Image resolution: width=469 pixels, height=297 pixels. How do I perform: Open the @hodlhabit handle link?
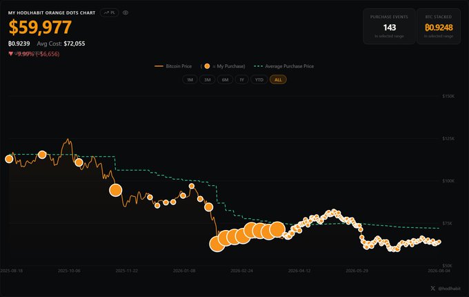(449, 289)
